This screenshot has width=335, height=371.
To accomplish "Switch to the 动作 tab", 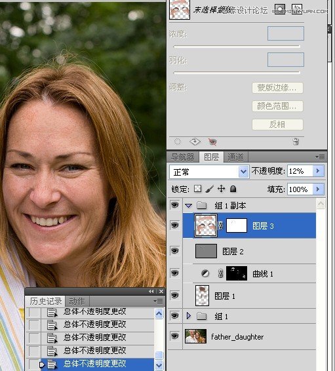I will tap(77, 302).
